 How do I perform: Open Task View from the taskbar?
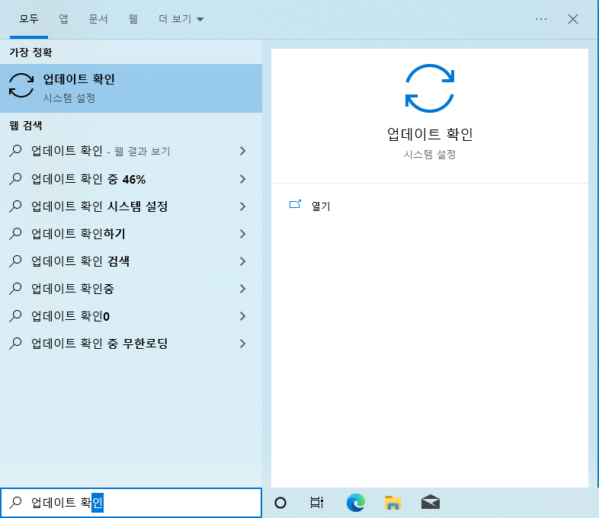pyautogui.click(x=317, y=503)
